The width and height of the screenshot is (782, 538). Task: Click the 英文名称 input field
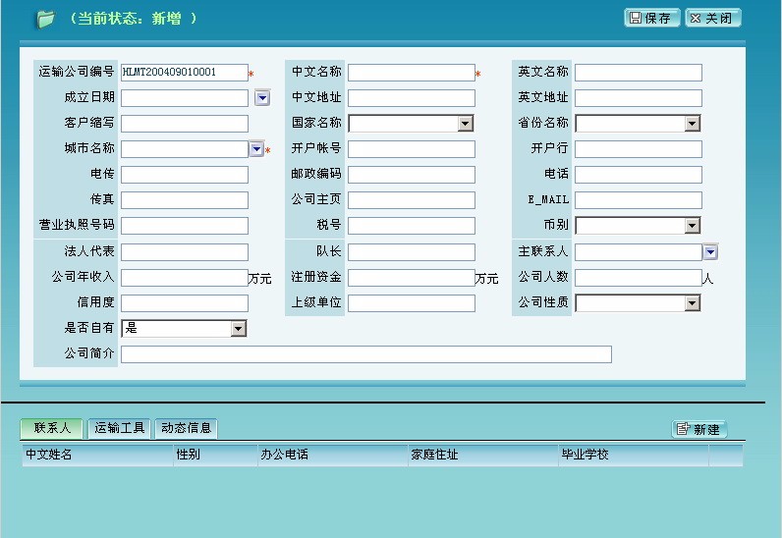pyautogui.click(x=639, y=73)
